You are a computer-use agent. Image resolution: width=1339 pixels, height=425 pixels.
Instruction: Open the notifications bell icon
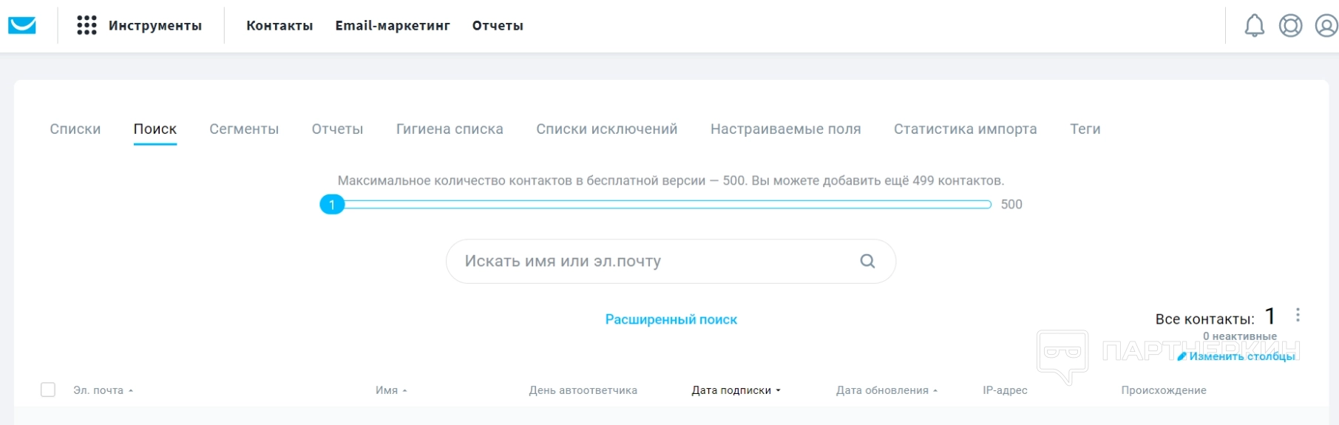point(1254,26)
